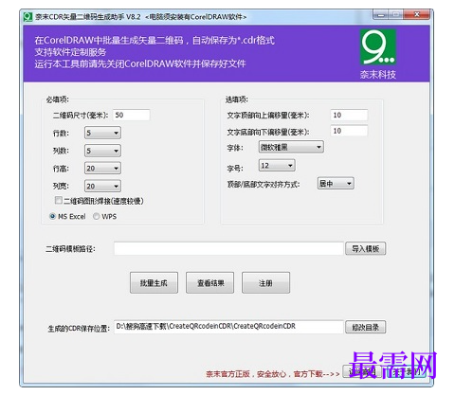Click the 导入模板 button
The height and width of the screenshot is (395, 455).
point(366,248)
